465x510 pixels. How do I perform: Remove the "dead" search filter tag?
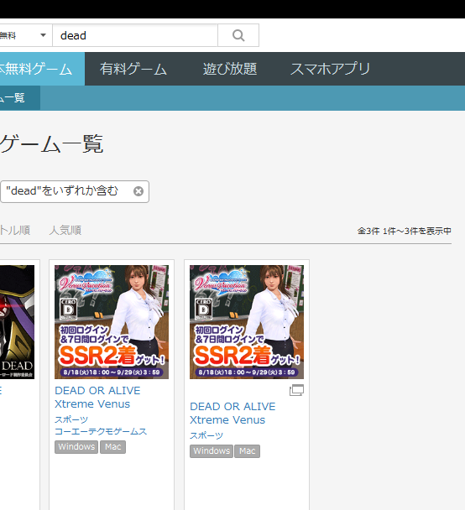(x=138, y=191)
